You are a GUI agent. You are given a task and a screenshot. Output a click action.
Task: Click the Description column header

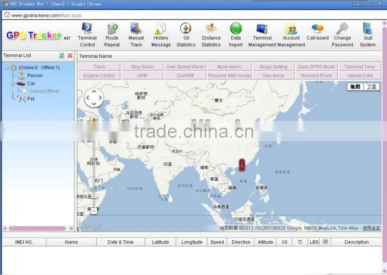pyautogui.click(x=357, y=242)
